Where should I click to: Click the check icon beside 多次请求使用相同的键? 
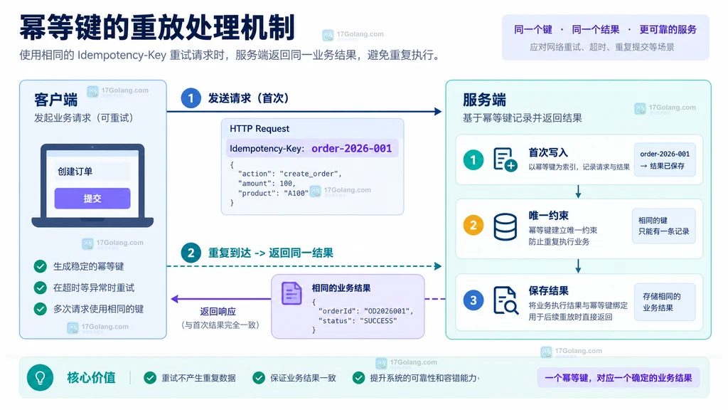pos(41,309)
